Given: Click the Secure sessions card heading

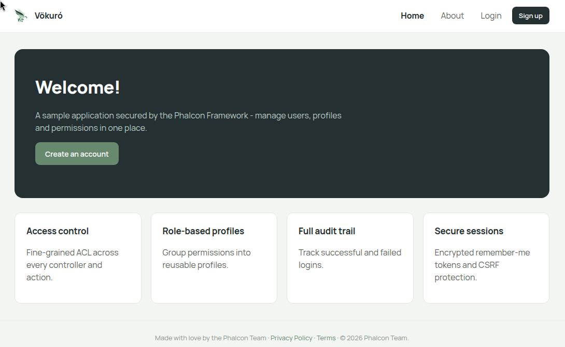Looking at the screenshot, I should [x=469, y=231].
